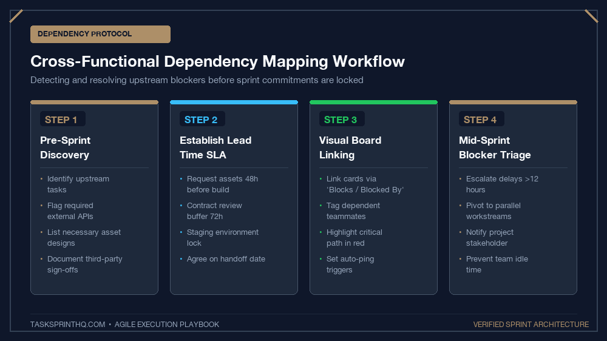Click 'List necessary asset designs' bullet
Screen dimensions: 607x341
(84, 238)
